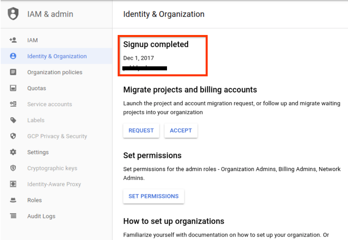This screenshot has height=240, width=348.
Task: Click the Labels tag icon
Action: tap(13, 120)
